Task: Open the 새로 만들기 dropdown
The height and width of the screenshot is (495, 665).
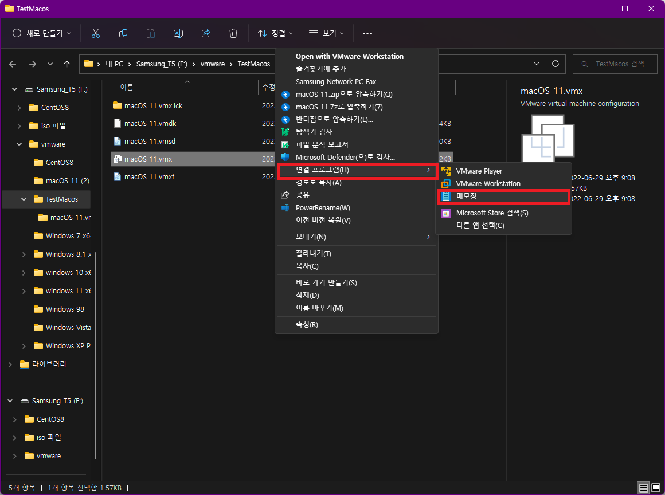Action: point(41,33)
